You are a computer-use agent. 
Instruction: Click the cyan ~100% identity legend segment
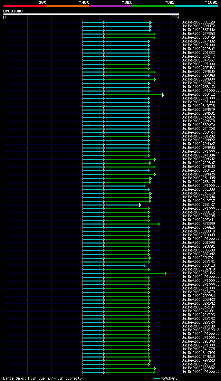click(x=196, y=6)
